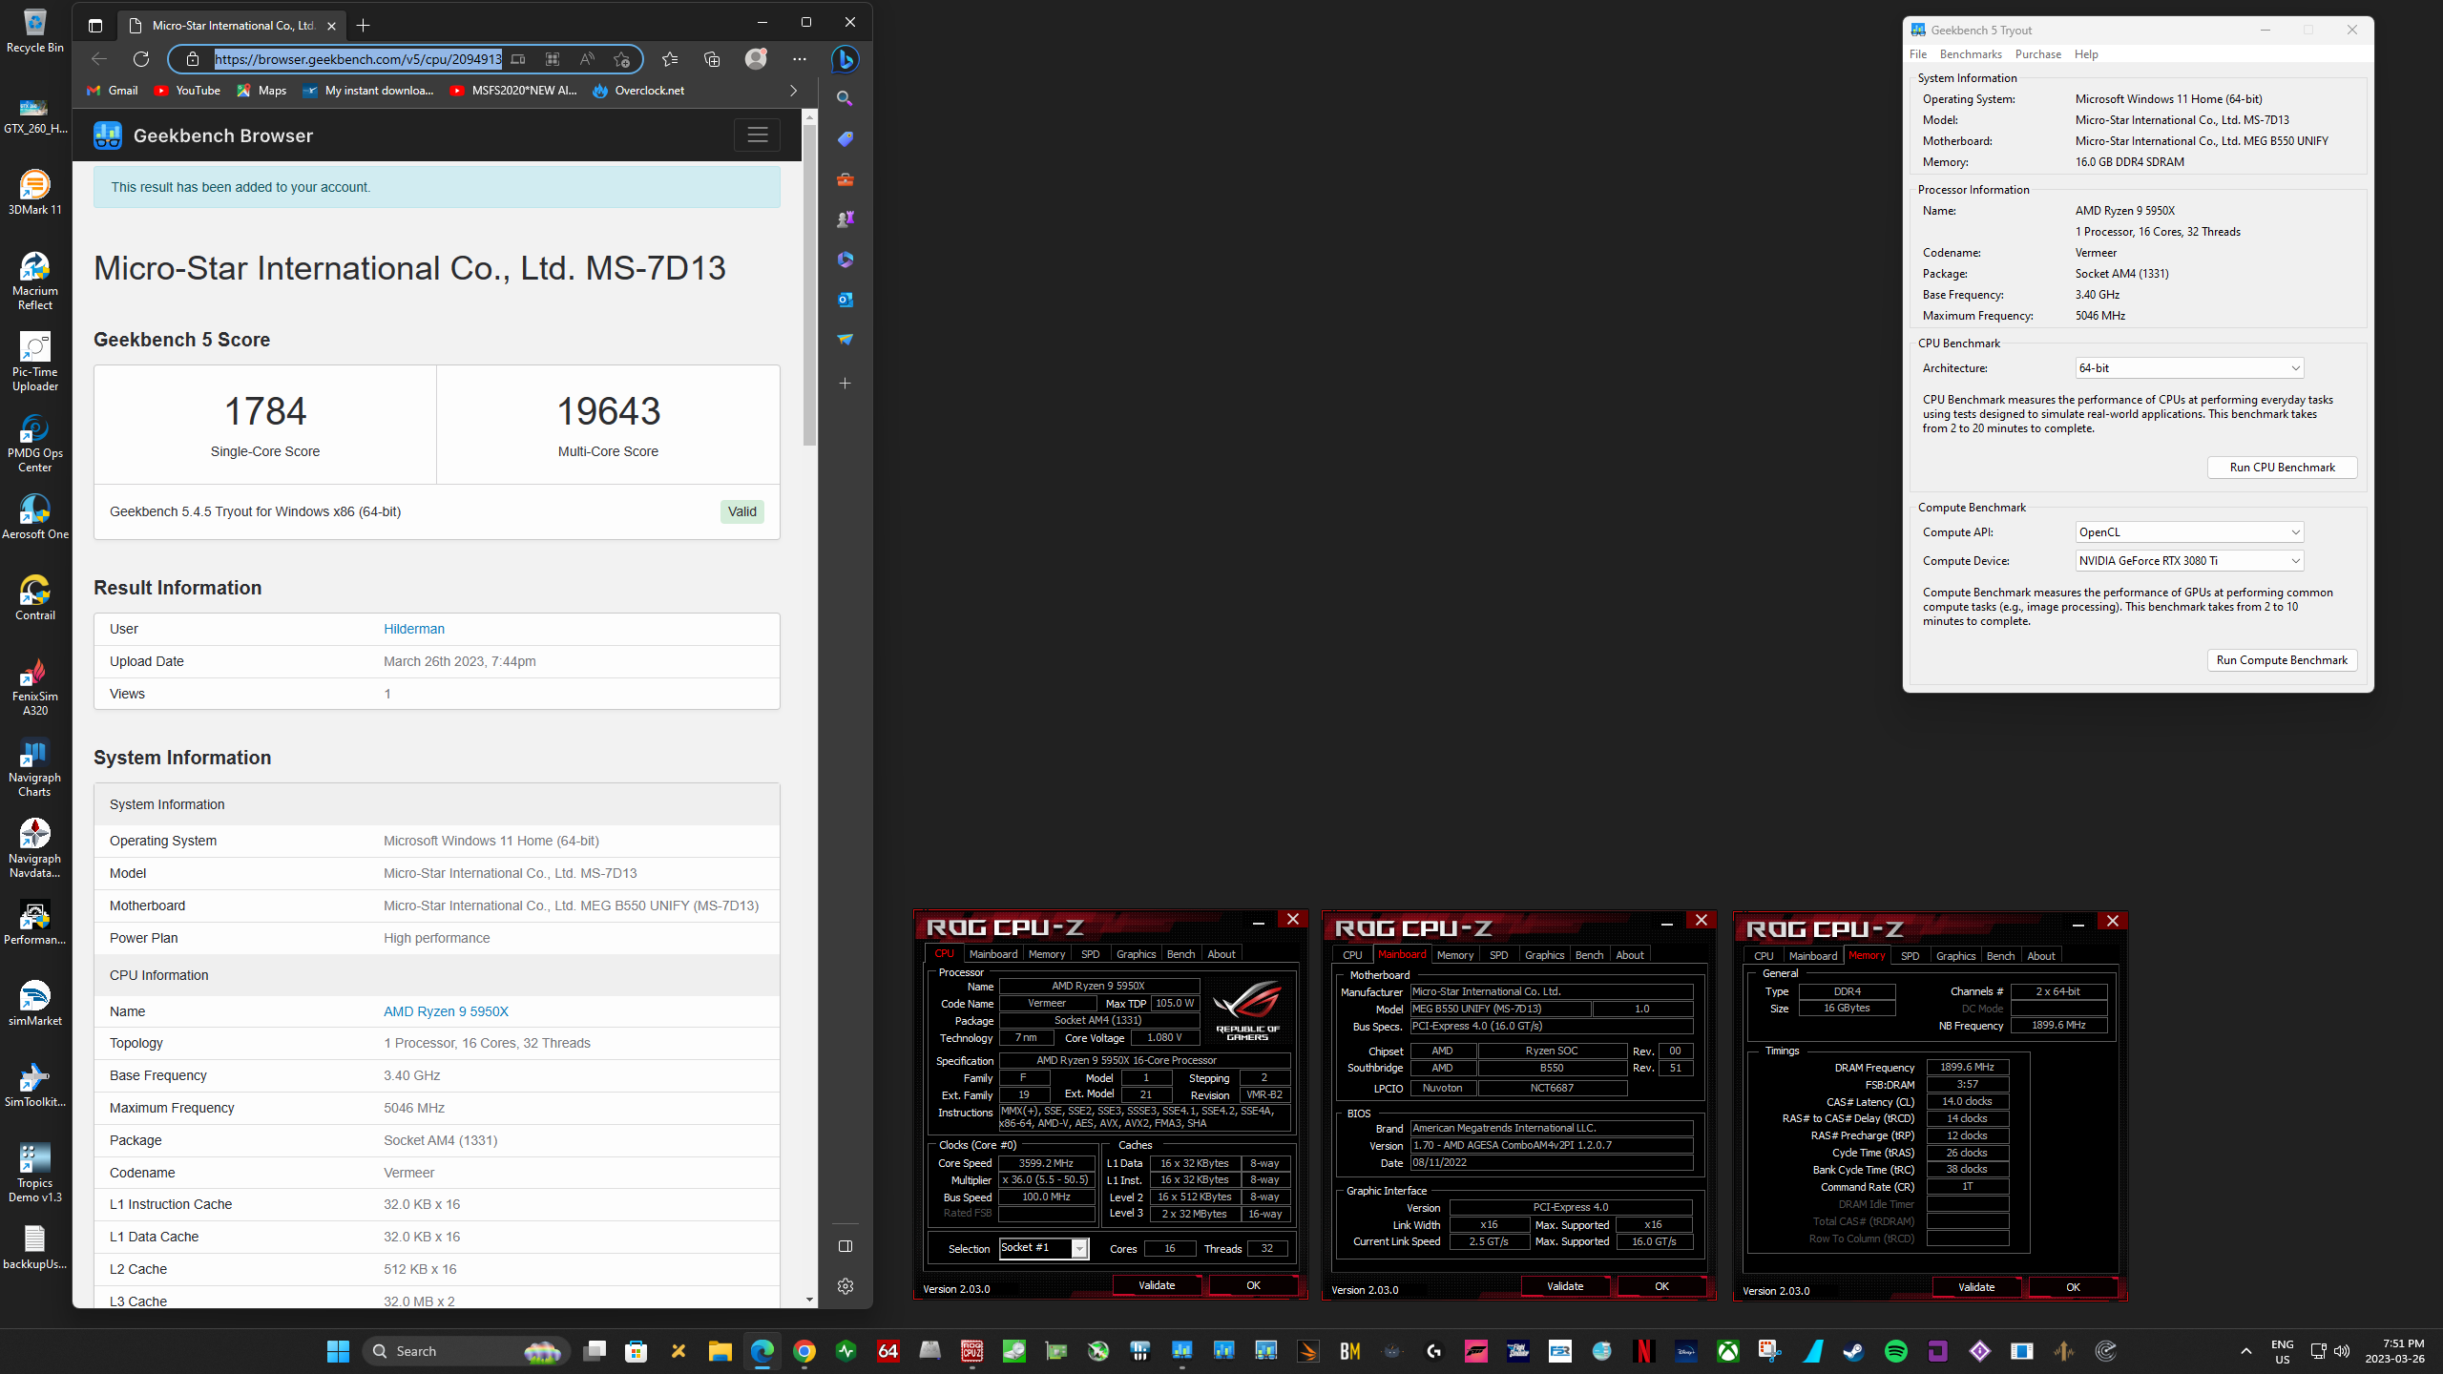Screen dimensions: 2443x1374
Task: Open Edge sidebar Tools briefcase icon
Action: point(845,178)
